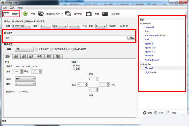Click the 宽度 width field showing 1280
This screenshot has height=126, width=189.
click(16, 71)
